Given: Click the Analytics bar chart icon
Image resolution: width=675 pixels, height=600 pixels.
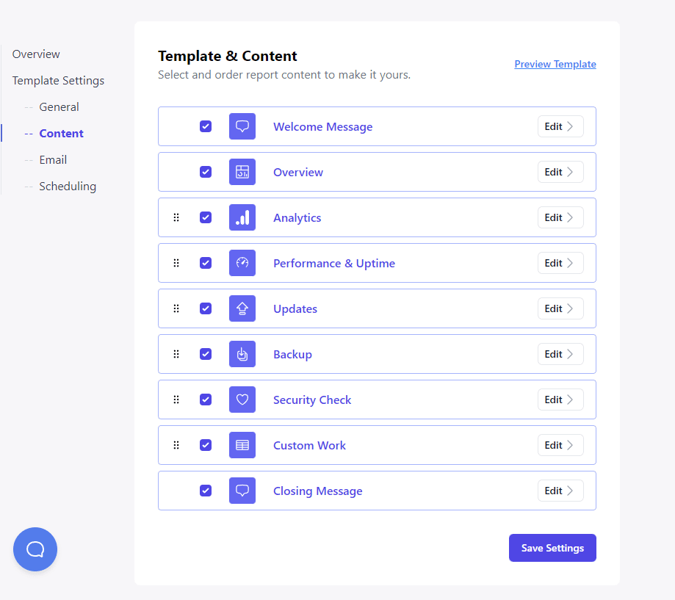Looking at the screenshot, I should (x=242, y=217).
